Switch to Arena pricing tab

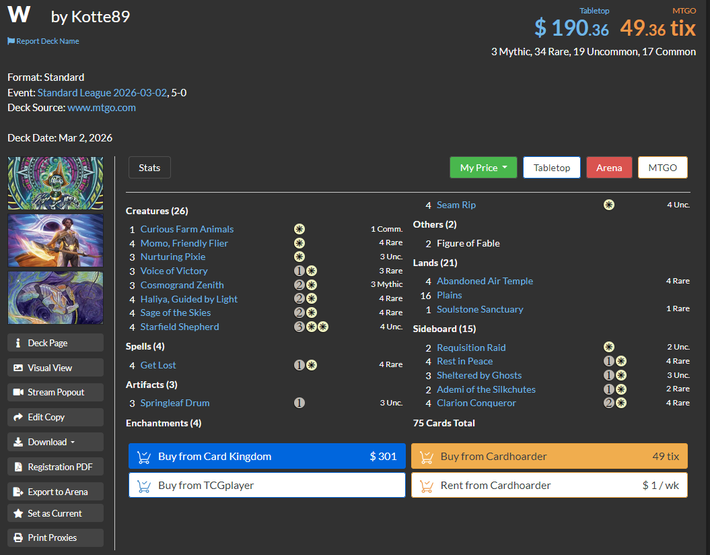609,168
